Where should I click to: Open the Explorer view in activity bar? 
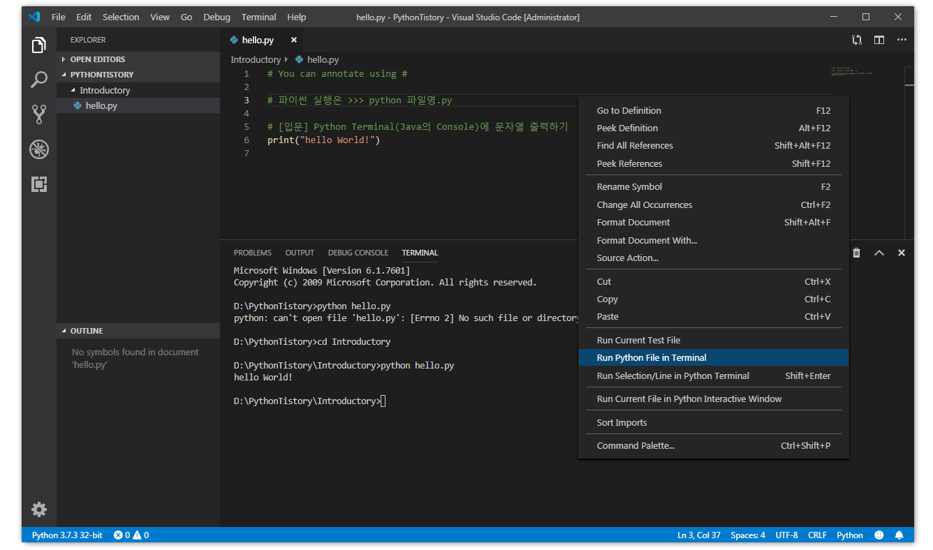39,46
